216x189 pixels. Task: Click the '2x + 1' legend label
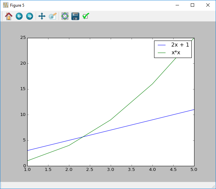pyautogui.click(x=180, y=45)
